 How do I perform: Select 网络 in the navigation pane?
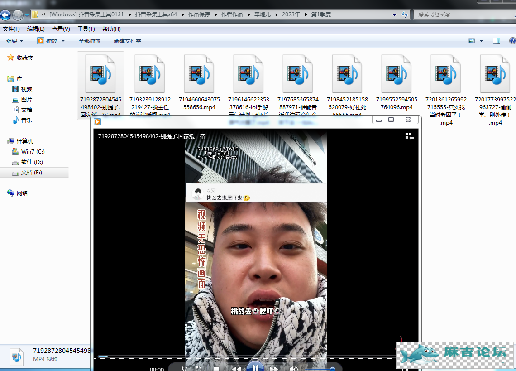[18, 193]
